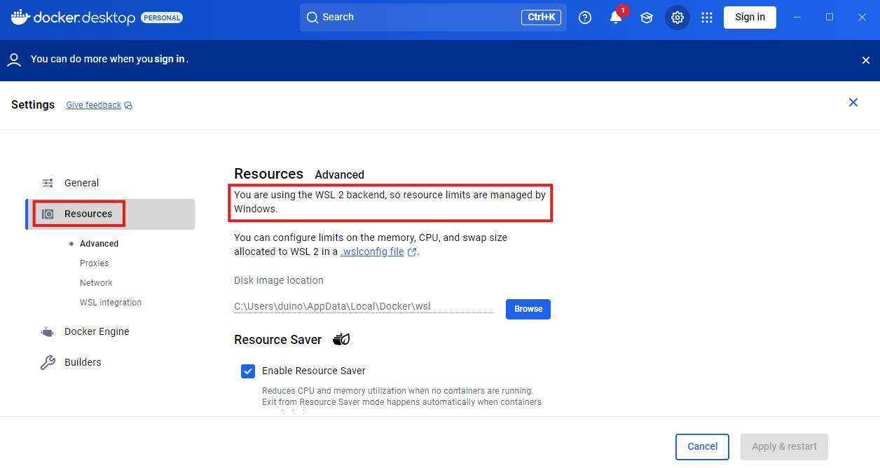Screen dimensions: 880x468
Task: Open the Proxies sub-item
Action: point(95,263)
